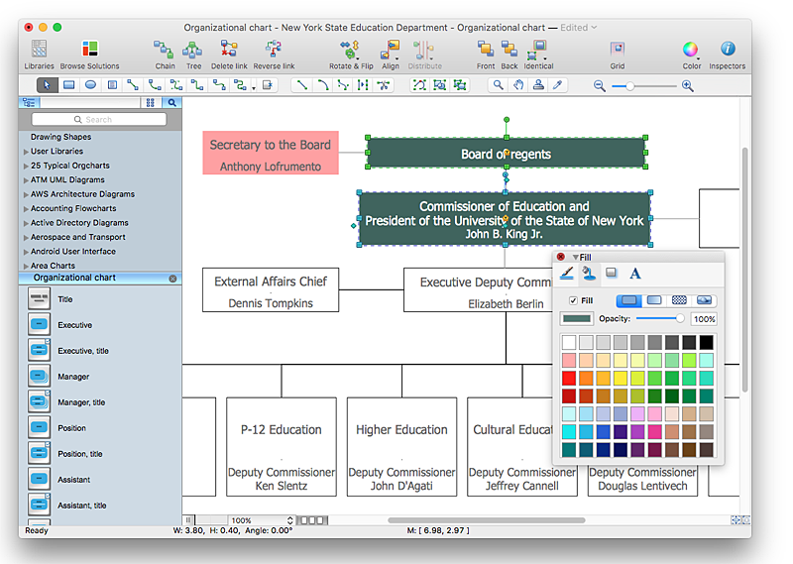Expand ATM UML Diagrams library

point(26,179)
